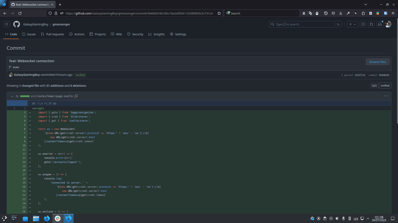The height and width of the screenshot is (223, 398).
Task: Collapse the +page.svelte file diff
Action: [12, 96]
